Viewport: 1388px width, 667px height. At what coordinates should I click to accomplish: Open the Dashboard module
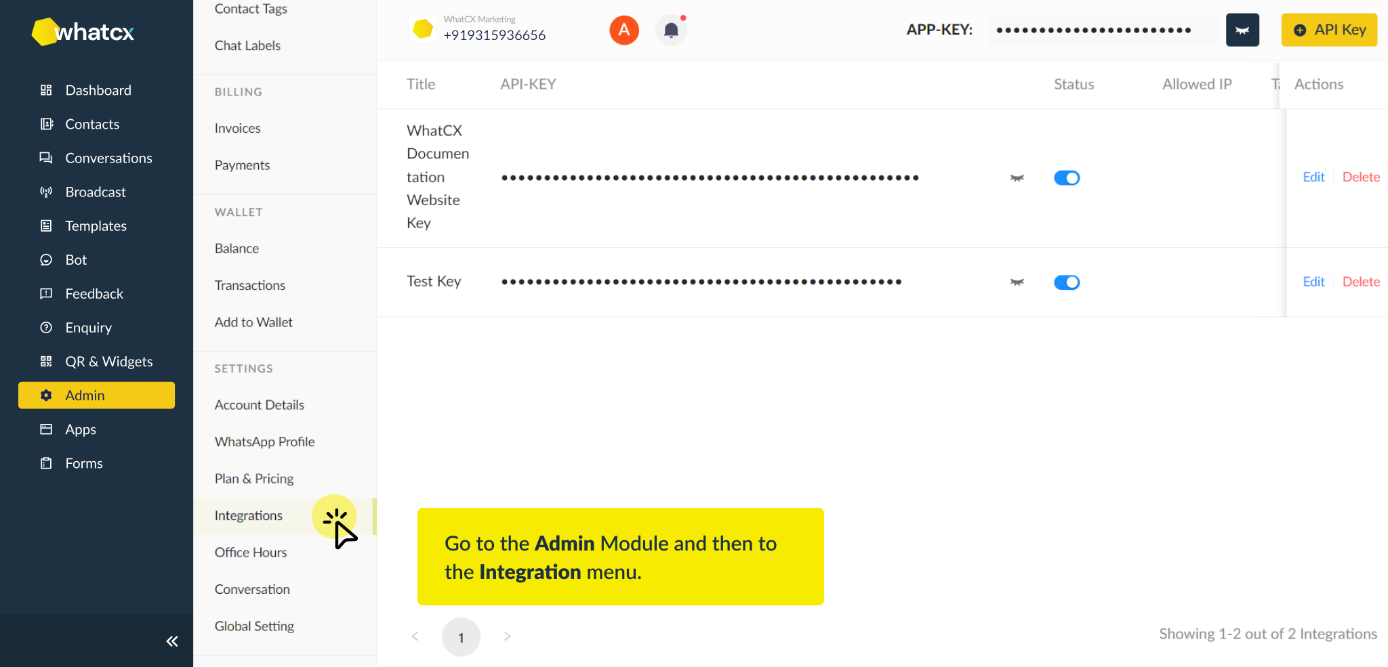click(98, 89)
